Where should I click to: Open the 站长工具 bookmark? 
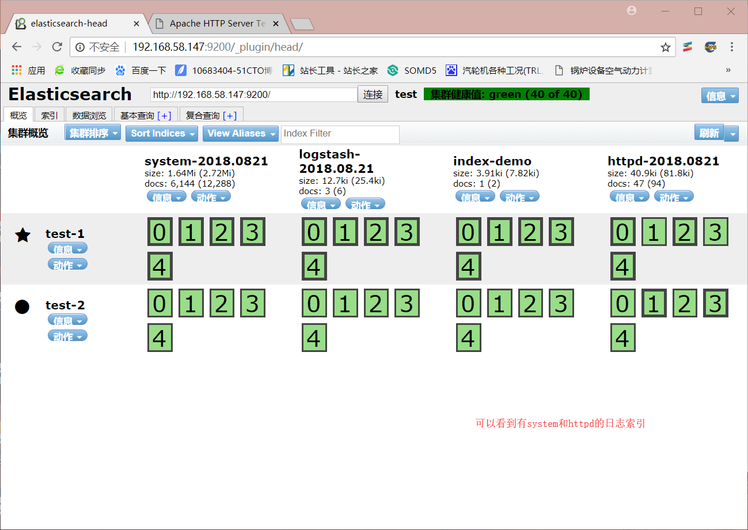[x=331, y=70]
